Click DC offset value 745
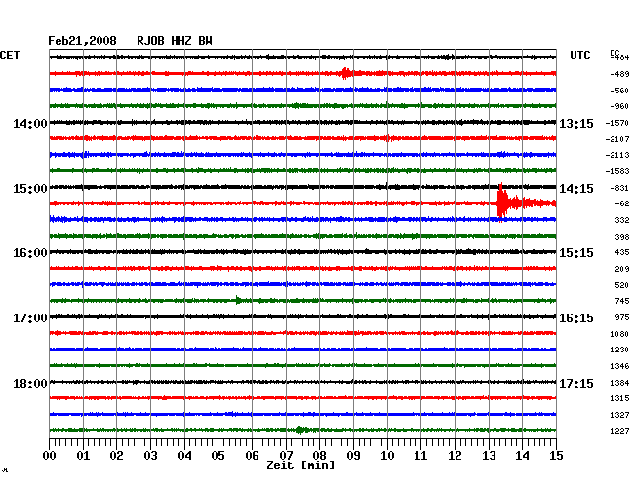Screen dimensions: 634x481 click(x=622, y=301)
